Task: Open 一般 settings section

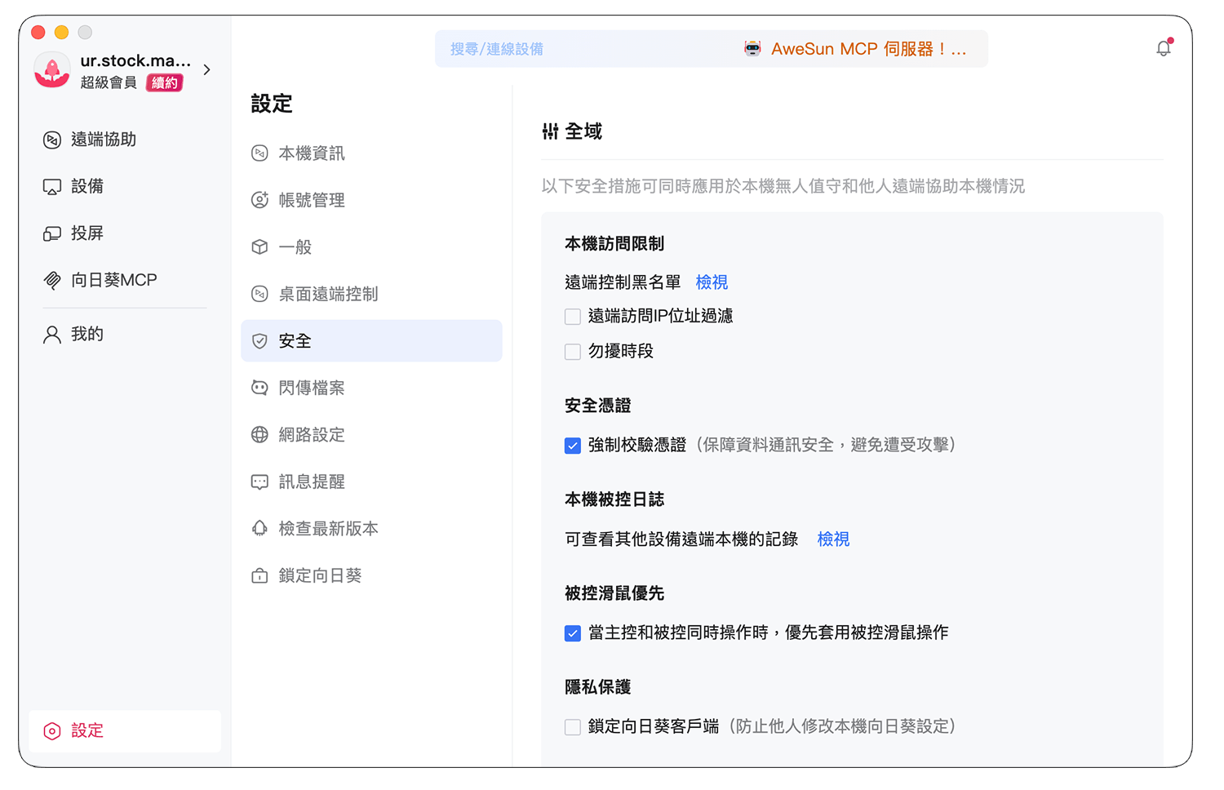Action: click(371, 247)
